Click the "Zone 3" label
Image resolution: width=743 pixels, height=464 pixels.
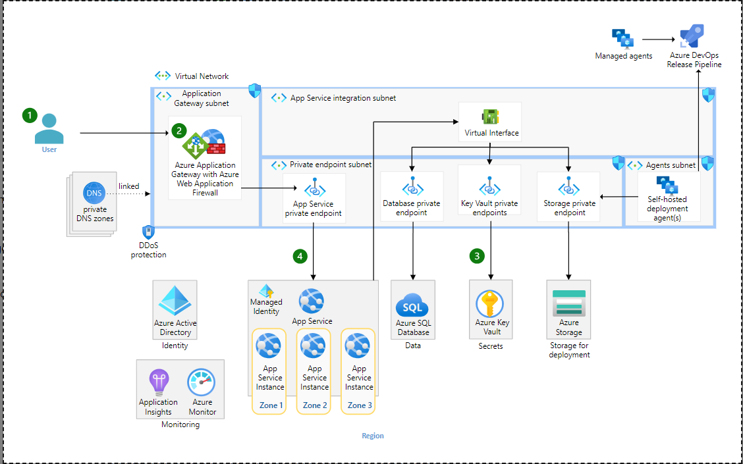coord(360,405)
